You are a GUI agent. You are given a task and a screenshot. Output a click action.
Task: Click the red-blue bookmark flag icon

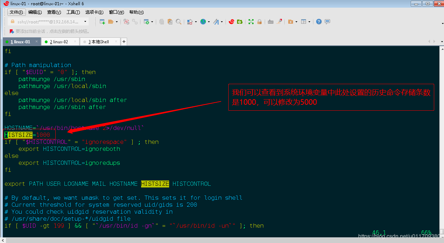point(12,31)
